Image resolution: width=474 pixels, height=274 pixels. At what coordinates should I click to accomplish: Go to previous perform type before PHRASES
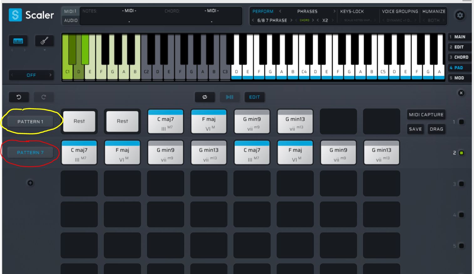pyautogui.click(x=280, y=11)
